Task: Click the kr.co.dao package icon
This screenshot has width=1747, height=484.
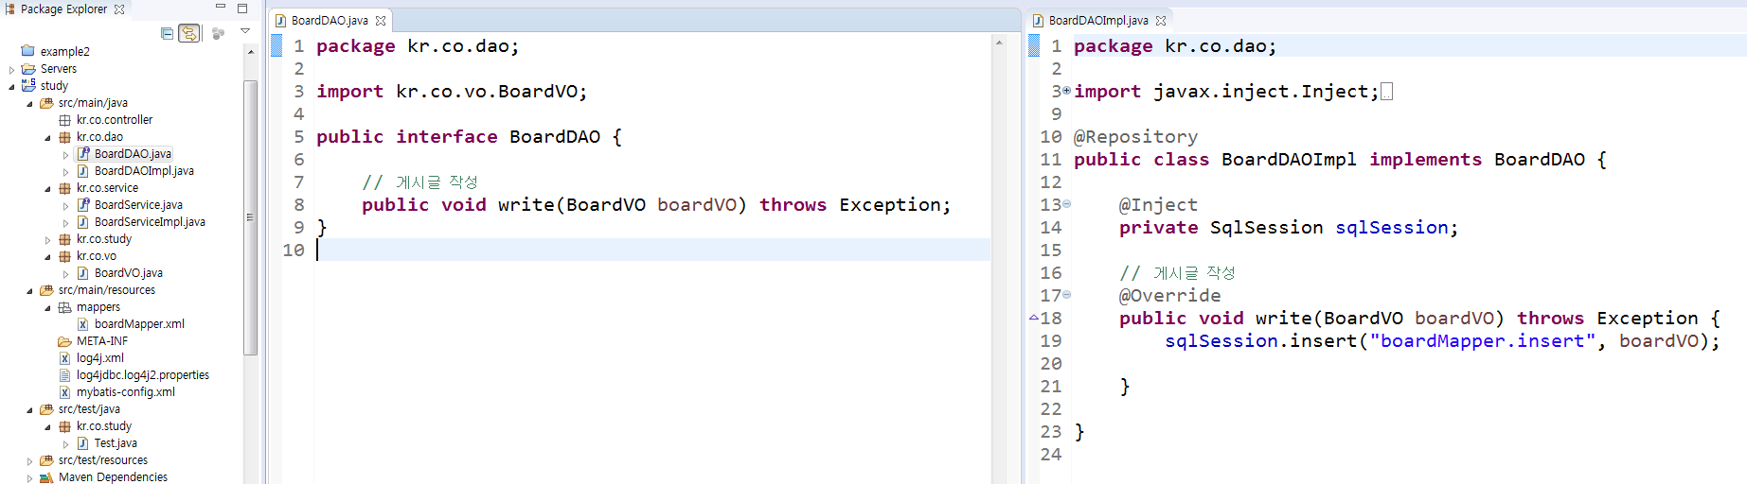Action: pos(64,137)
